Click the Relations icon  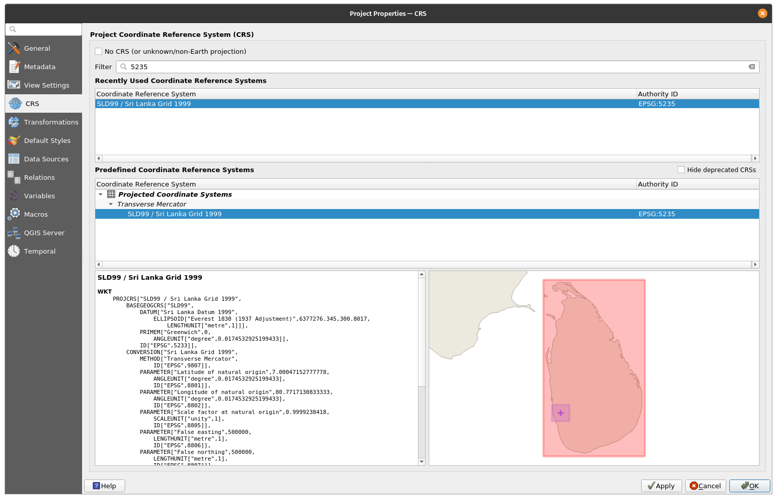(x=14, y=177)
